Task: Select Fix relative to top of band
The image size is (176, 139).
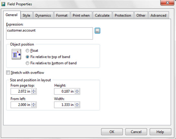Action: [27, 57]
